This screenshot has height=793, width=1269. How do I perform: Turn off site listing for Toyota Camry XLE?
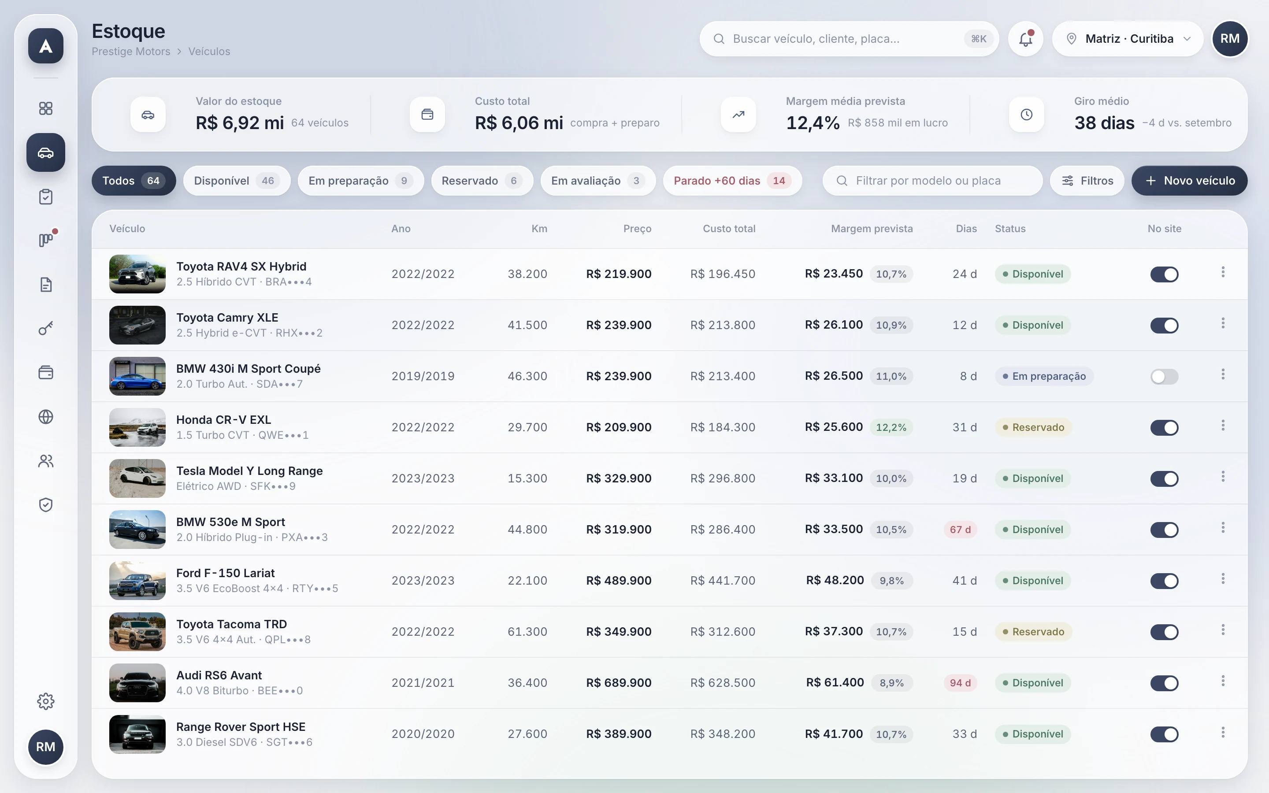click(x=1164, y=325)
